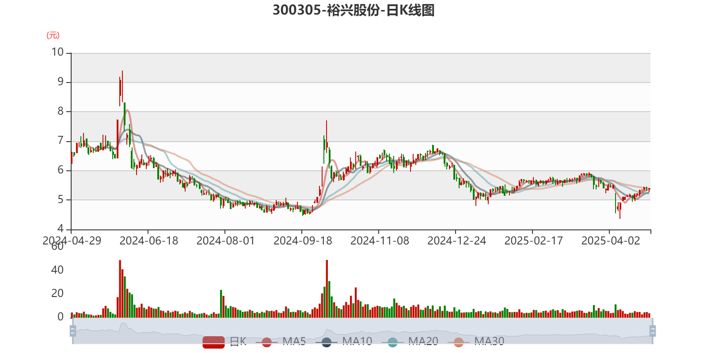
Task: Click the price axis label 10
Action: tap(57, 53)
